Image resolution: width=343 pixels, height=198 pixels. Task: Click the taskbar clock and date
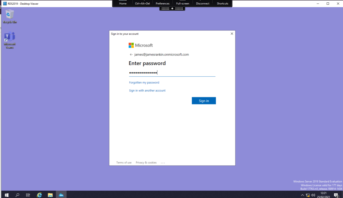point(324,195)
